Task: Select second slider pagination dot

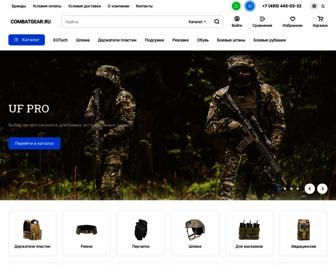Action: click(x=285, y=189)
